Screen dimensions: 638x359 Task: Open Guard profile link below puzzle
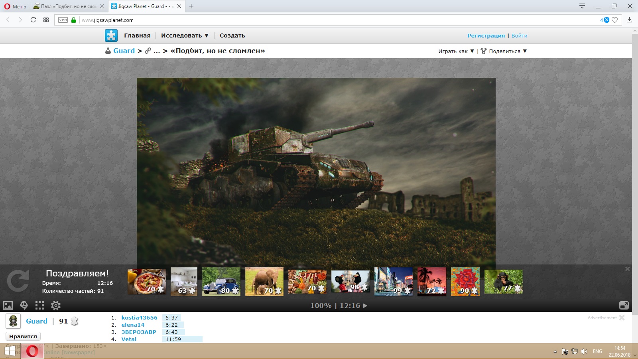[x=37, y=321]
